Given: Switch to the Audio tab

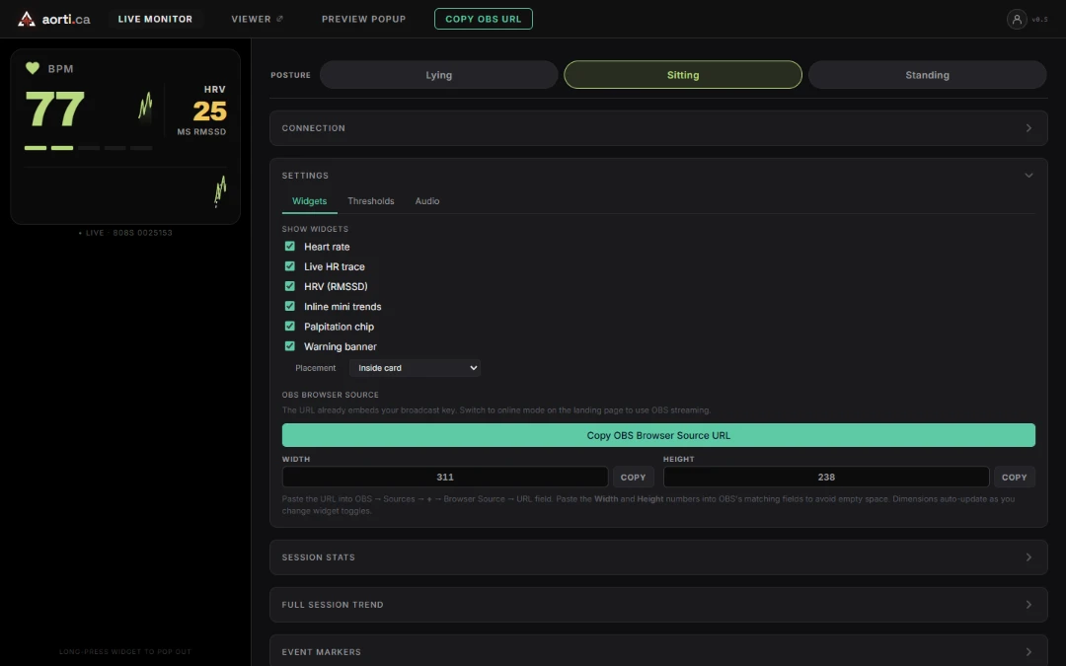Looking at the screenshot, I should point(427,201).
